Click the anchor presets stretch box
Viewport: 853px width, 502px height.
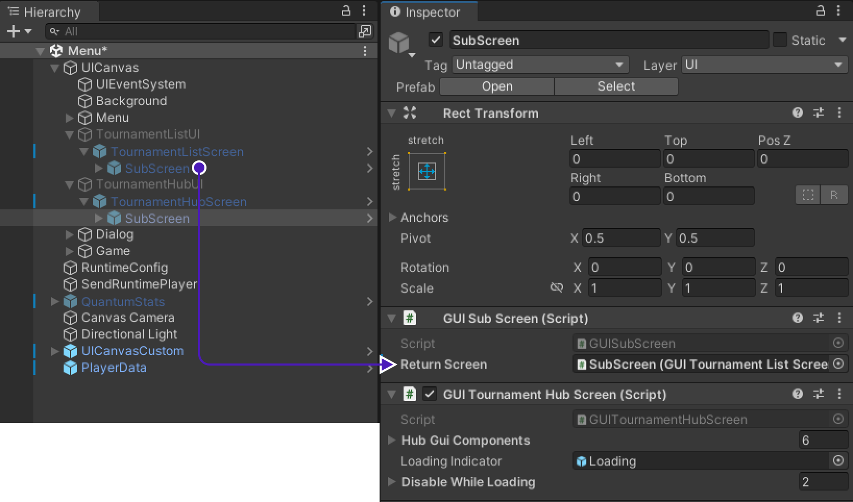click(x=426, y=171)
